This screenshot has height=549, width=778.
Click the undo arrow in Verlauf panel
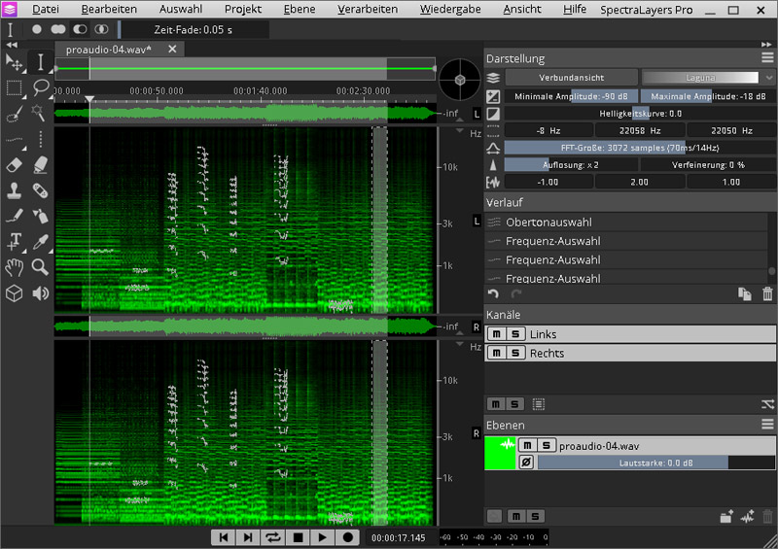493,294
